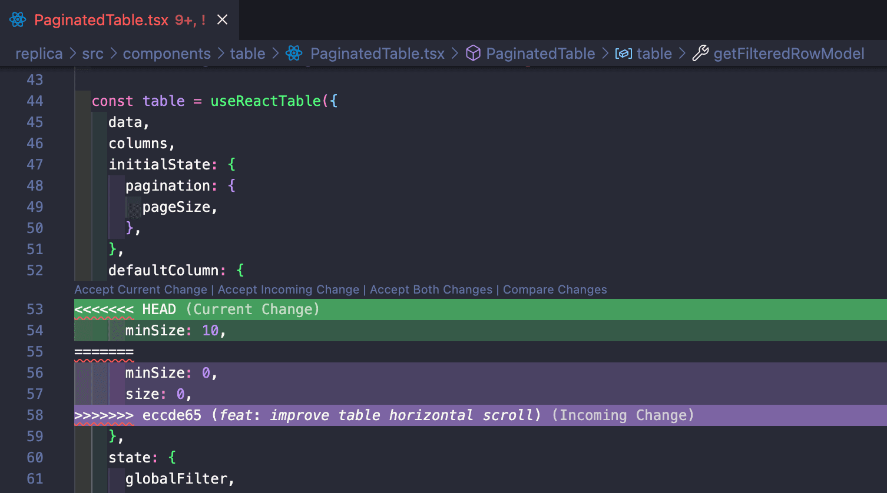Click the HEAD (Current Change) conflict marker

tap(194, 309)
